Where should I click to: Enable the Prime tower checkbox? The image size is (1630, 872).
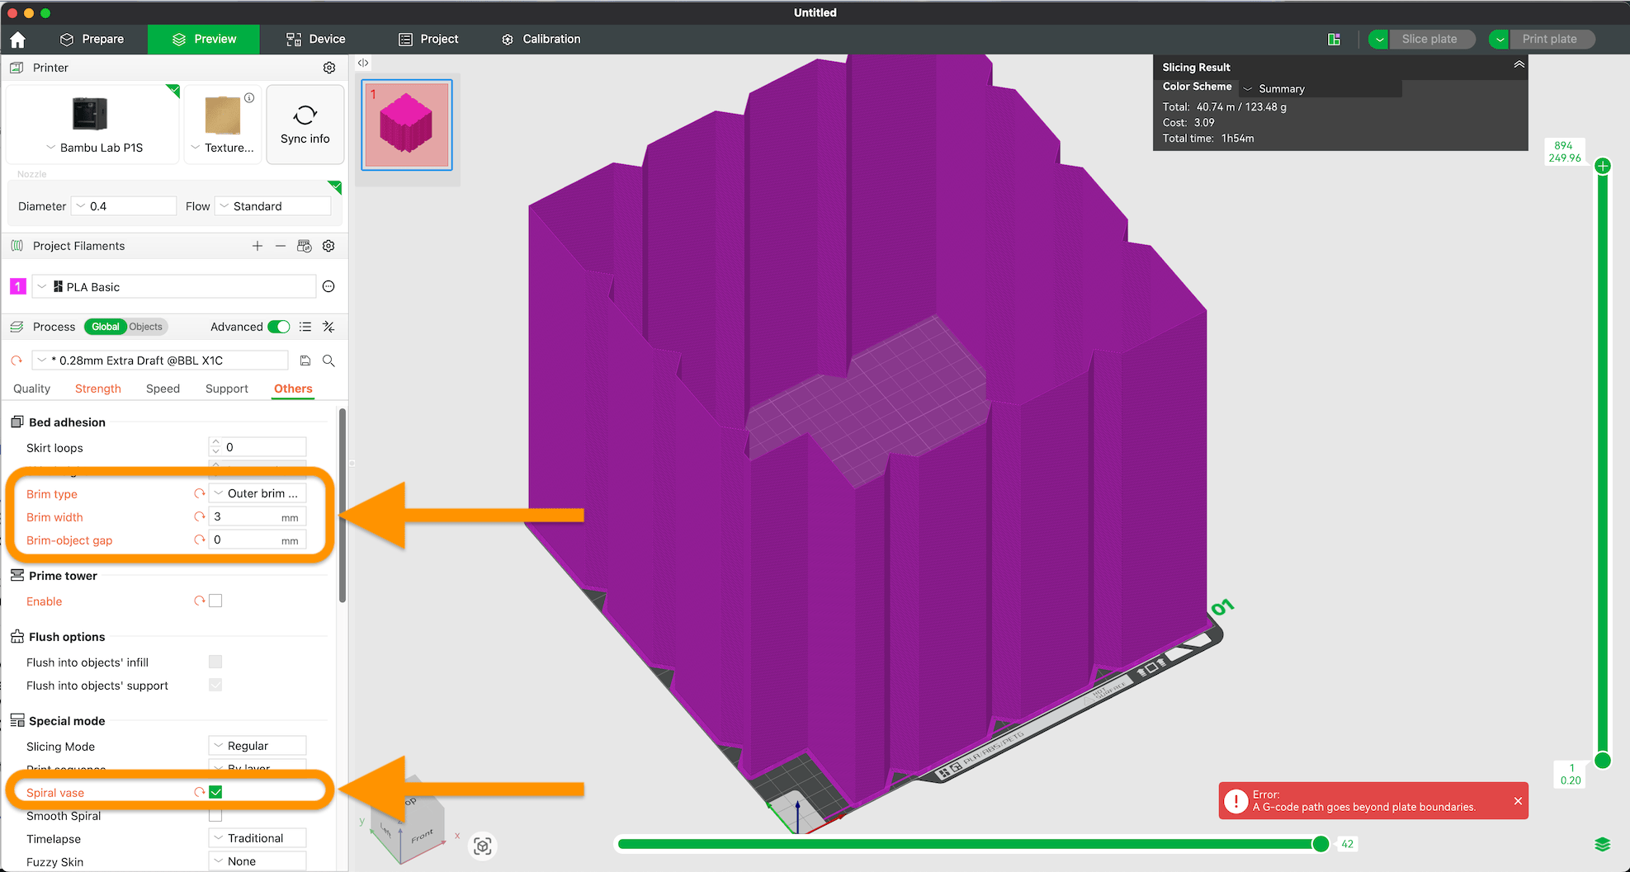pos(215,601)
